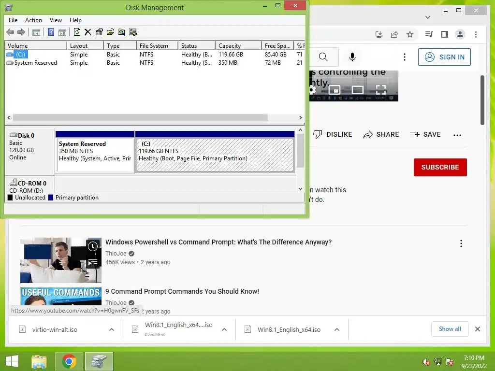
Task: Open the blue Help question-mark toolbar icon
Action: pos(51,32)
